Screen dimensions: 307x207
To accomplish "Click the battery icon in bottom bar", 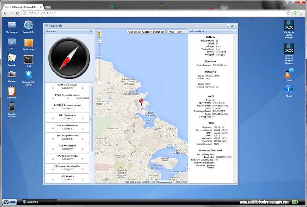I will [x=295, y=202].
